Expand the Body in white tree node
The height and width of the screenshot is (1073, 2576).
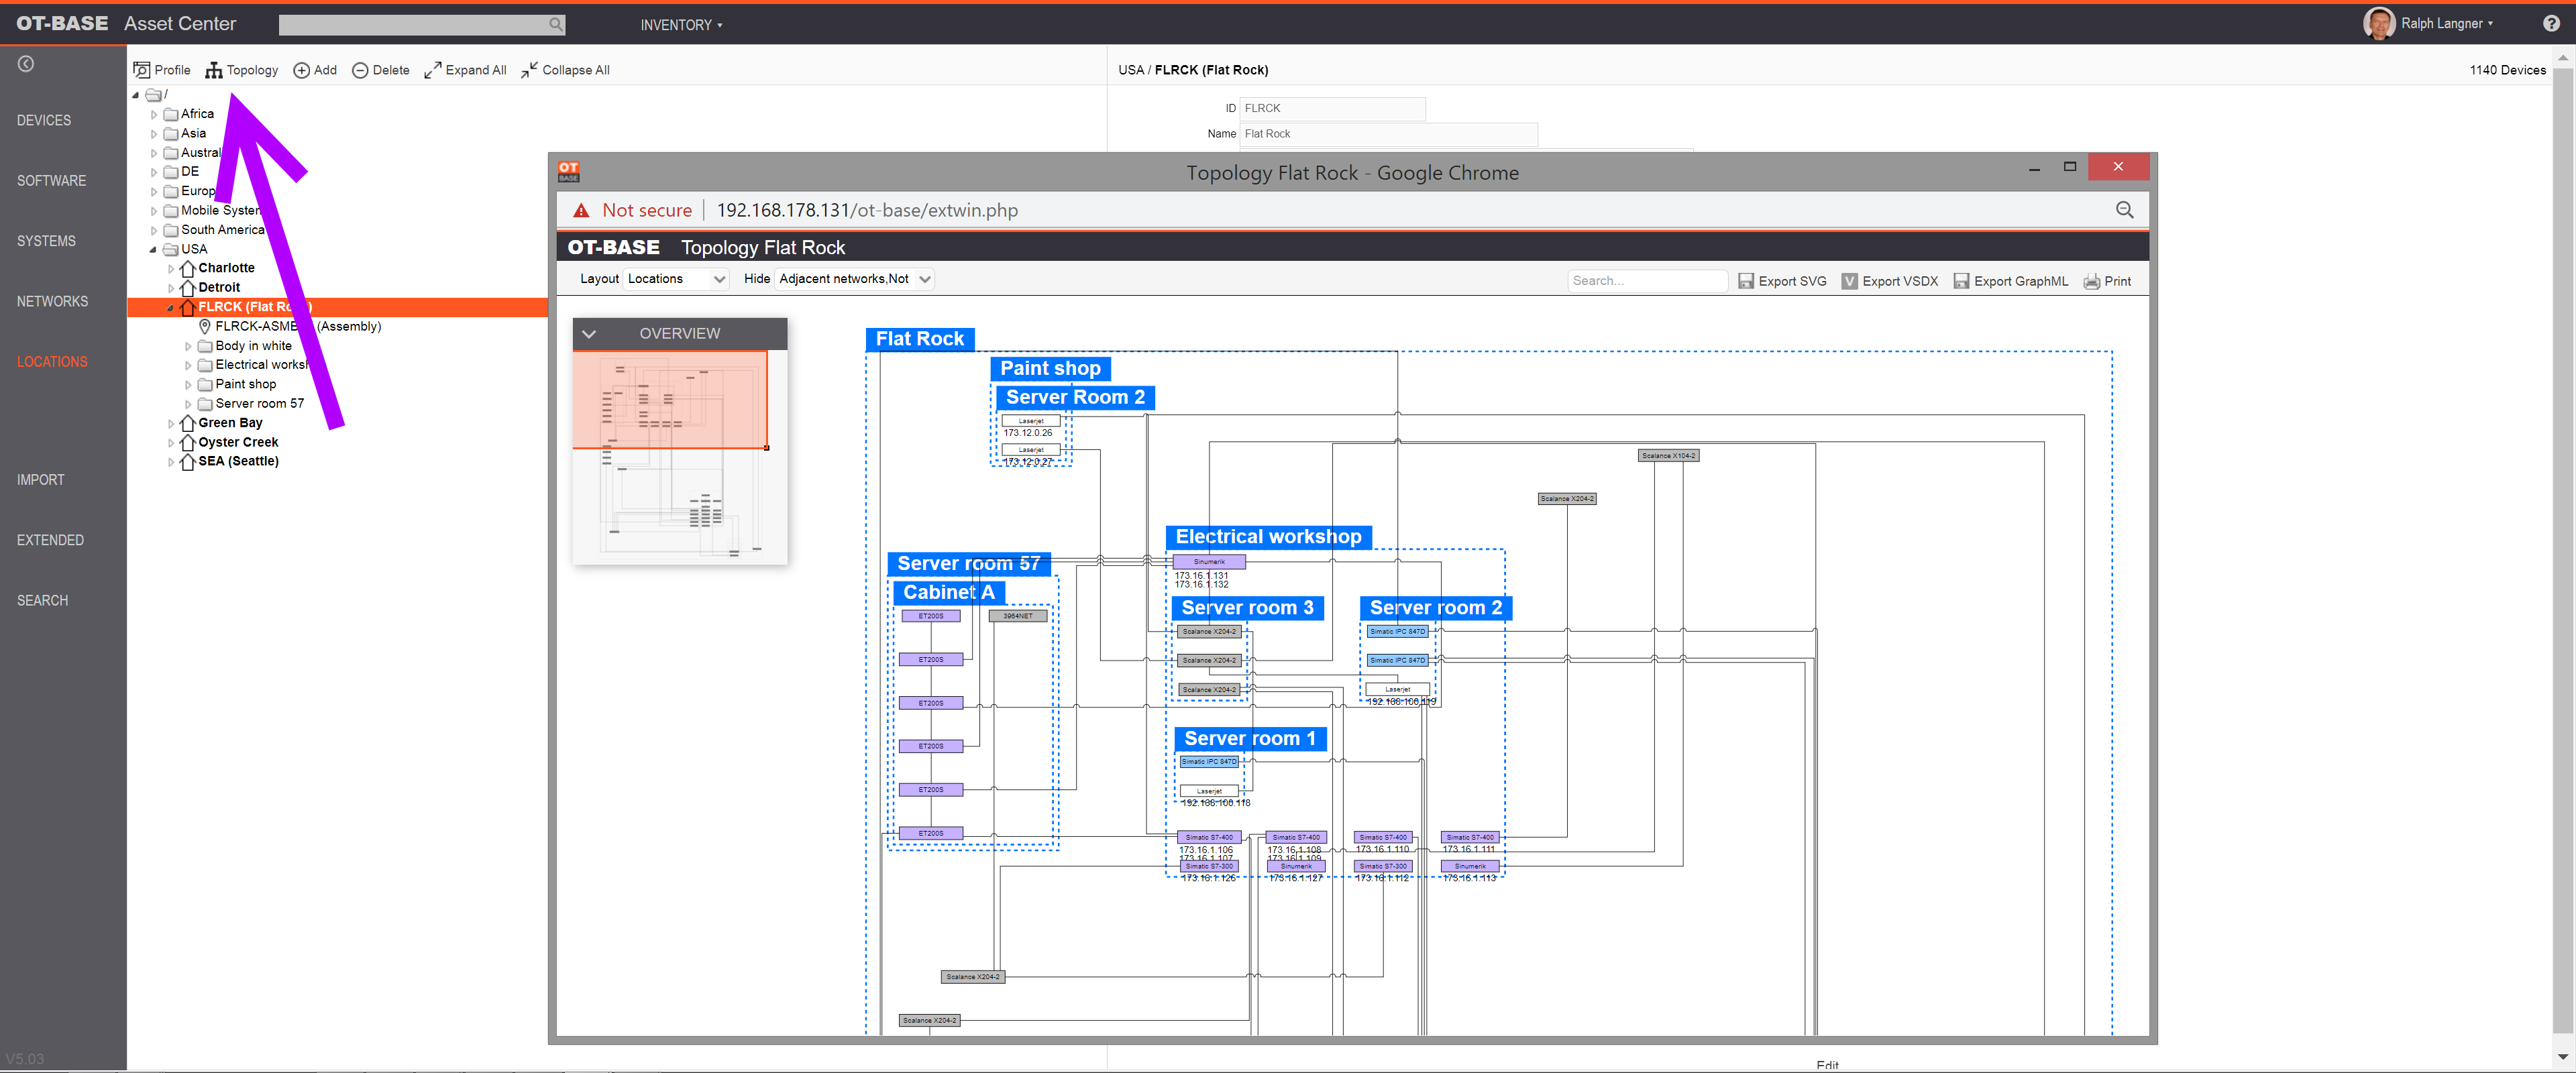(x=188, y=346)
